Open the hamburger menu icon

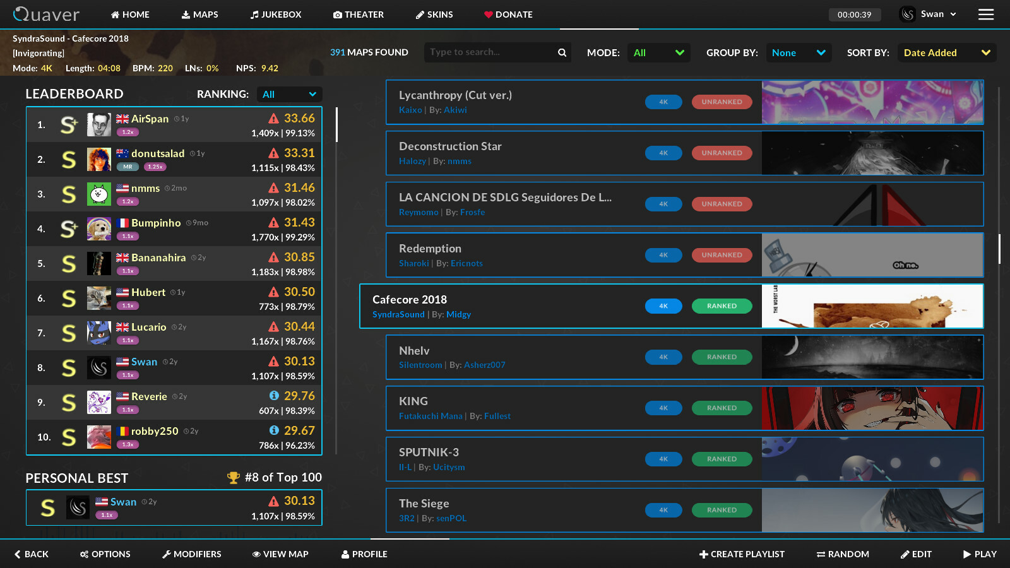(986, 15)
